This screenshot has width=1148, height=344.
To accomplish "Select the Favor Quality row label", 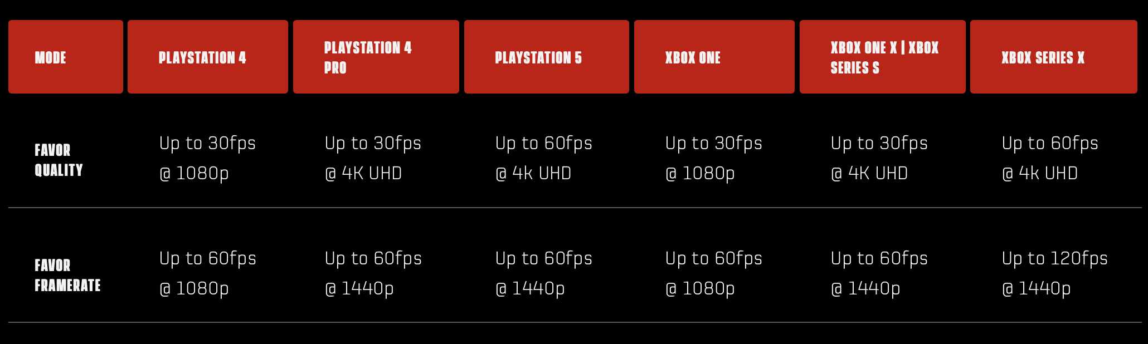I will (59, 160).
